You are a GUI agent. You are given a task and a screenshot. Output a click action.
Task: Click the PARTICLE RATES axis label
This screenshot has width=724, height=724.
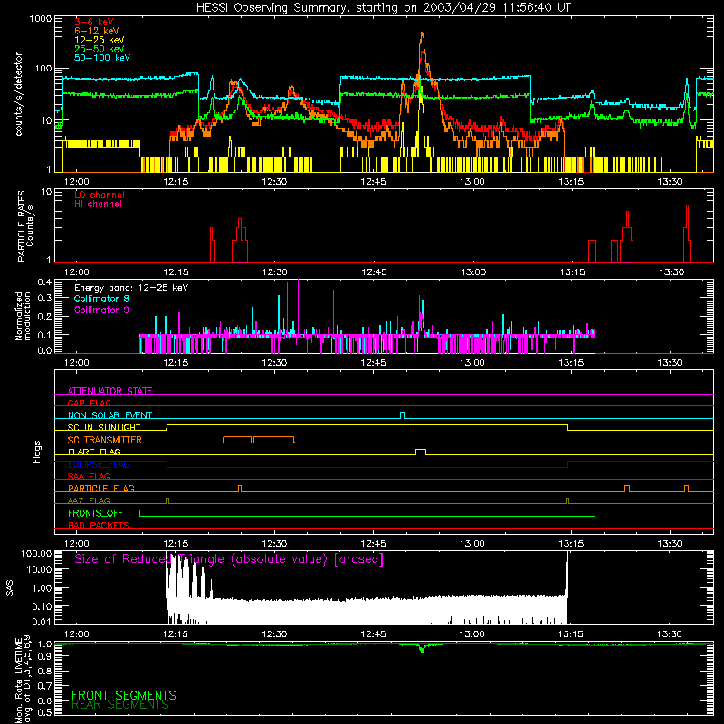[x=25, y=226]
